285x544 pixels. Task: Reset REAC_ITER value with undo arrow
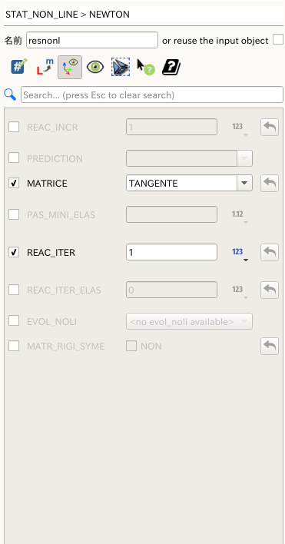pos(270,252)
